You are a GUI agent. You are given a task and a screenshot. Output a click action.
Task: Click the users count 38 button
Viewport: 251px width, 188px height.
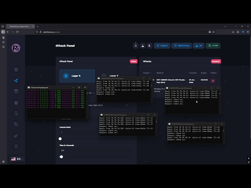tap(198, 46)
